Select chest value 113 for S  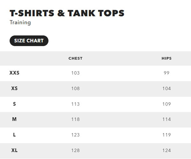[x=75, y=104]
